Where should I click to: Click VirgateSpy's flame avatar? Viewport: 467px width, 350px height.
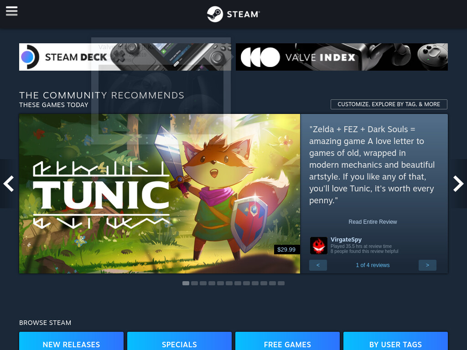[318, 246]
